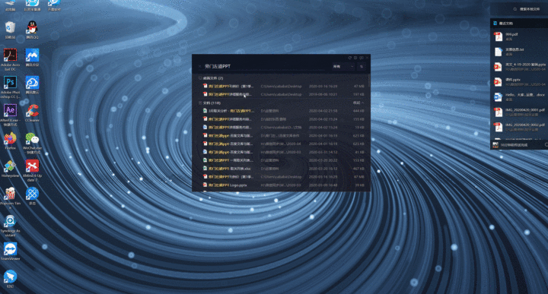Open desktop result dated 2019-08-06 10:21
548x294 pixels.
[283, 94]
